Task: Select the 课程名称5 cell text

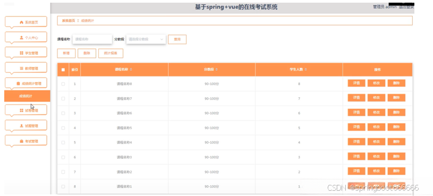Action: [124, 128]
